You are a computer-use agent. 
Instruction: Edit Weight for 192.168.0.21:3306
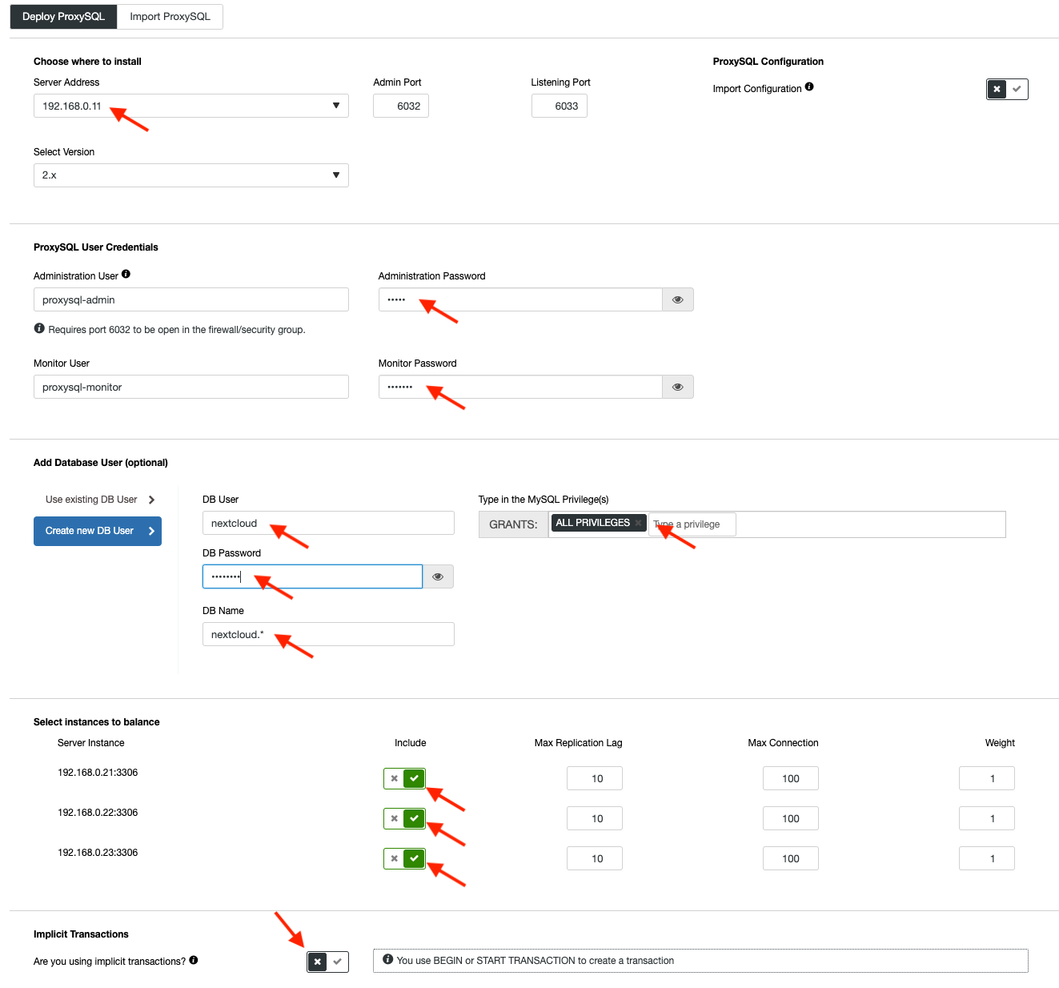tap(987, 778)
